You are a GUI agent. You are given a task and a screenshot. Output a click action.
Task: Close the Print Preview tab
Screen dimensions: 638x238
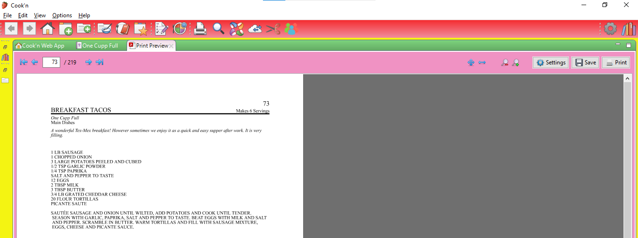coord(171,46)
